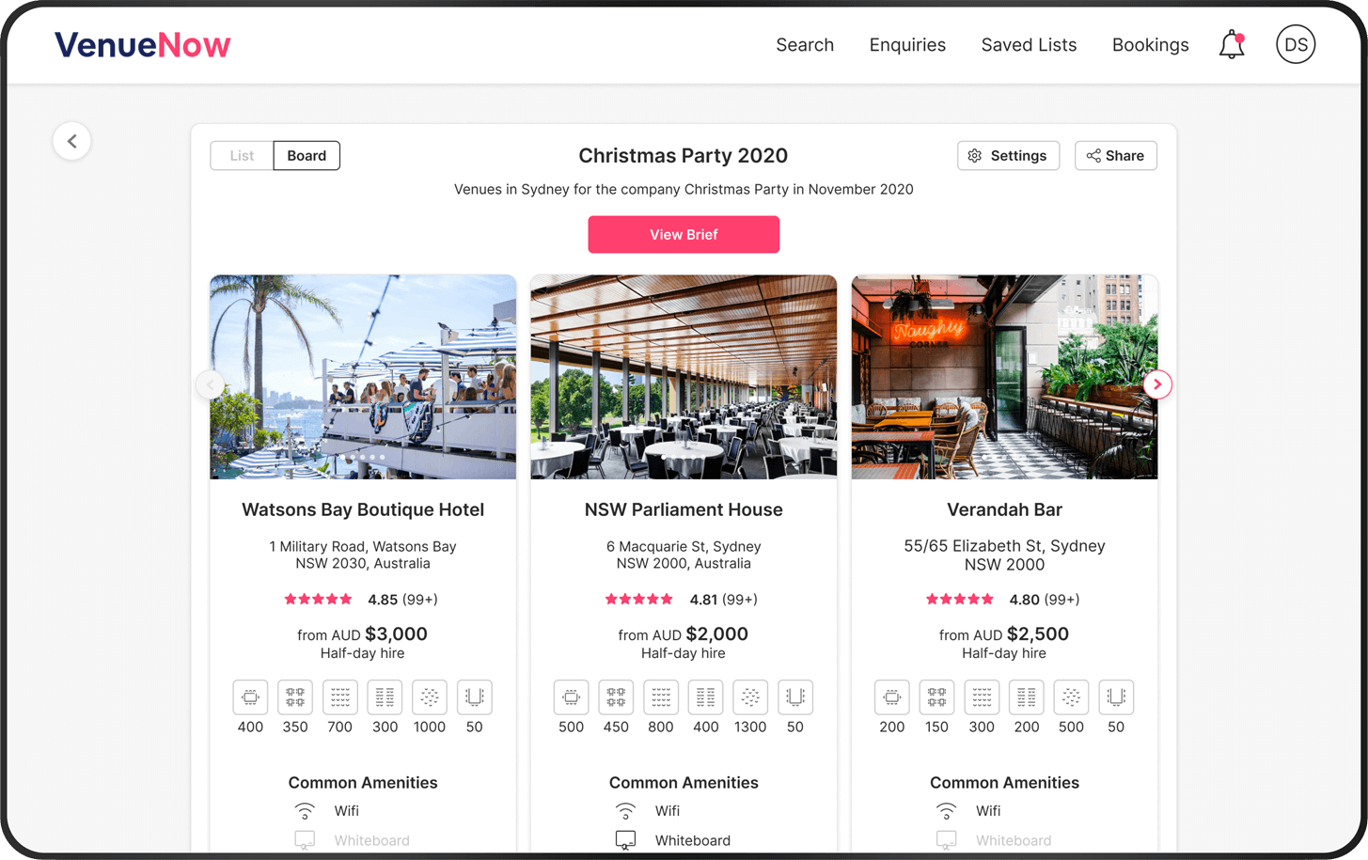The height and width of the screenshot is (860, 1368).
Task: Click the Christmas Party 2020 title
Action: tap(684, 156)
